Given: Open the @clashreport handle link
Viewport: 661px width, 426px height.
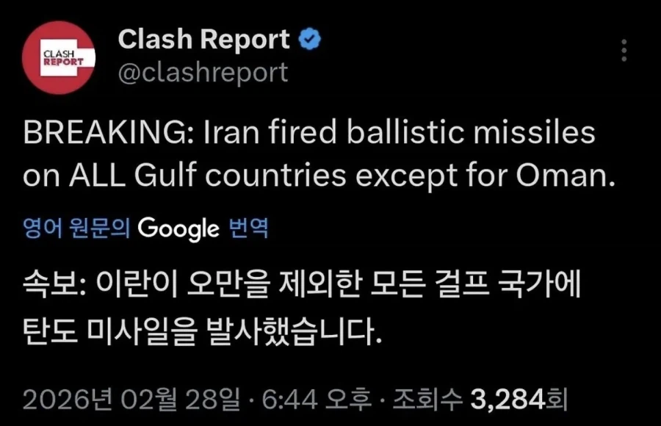Looking at the screenshot, I should coord(203,73).
